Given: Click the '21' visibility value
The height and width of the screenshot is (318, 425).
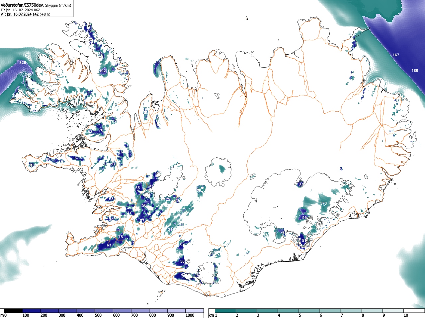Looking at the screenshot, I should tap(170, 230).
